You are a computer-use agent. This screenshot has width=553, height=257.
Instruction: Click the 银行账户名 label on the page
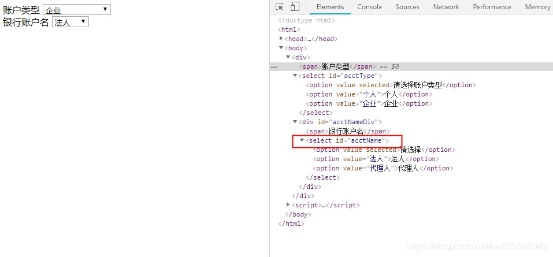tap(26, 22)
